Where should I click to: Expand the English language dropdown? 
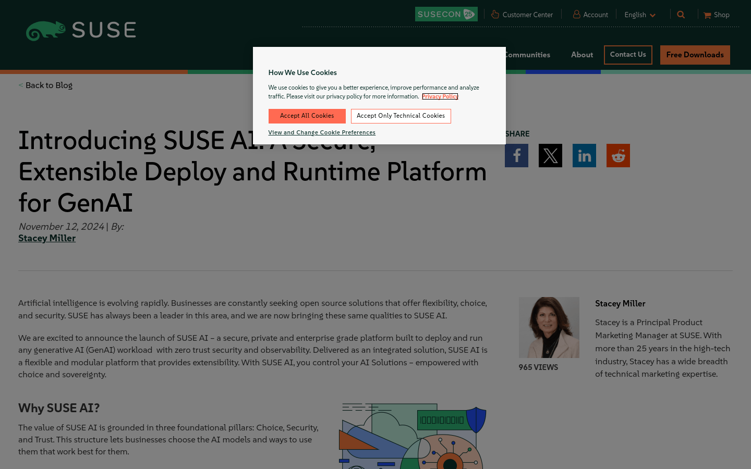tap(640, 15)
